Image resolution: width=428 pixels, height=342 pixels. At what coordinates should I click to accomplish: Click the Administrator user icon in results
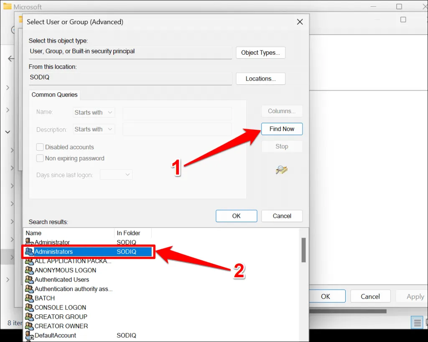click(x=29, y=242)
